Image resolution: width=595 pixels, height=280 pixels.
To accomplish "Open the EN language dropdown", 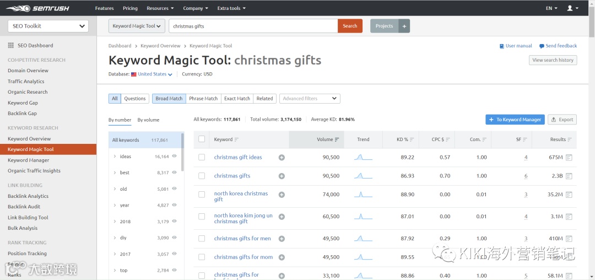I will (551, 8).
